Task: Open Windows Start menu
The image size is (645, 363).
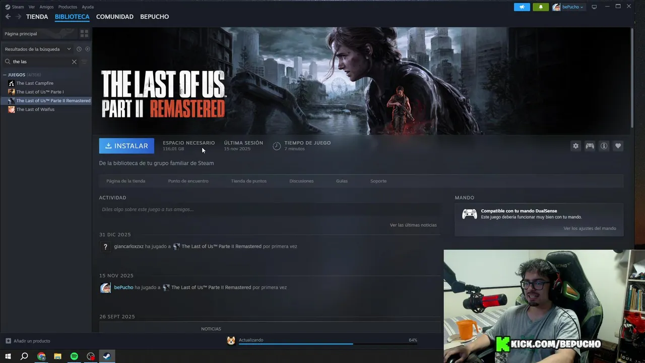Action: pyautogui.click(x=8, y=356)
